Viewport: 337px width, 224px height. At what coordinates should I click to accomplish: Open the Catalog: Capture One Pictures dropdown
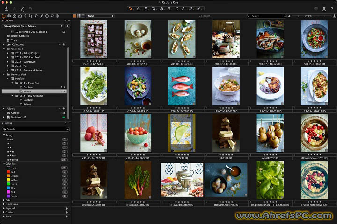[x=33, y=26]
